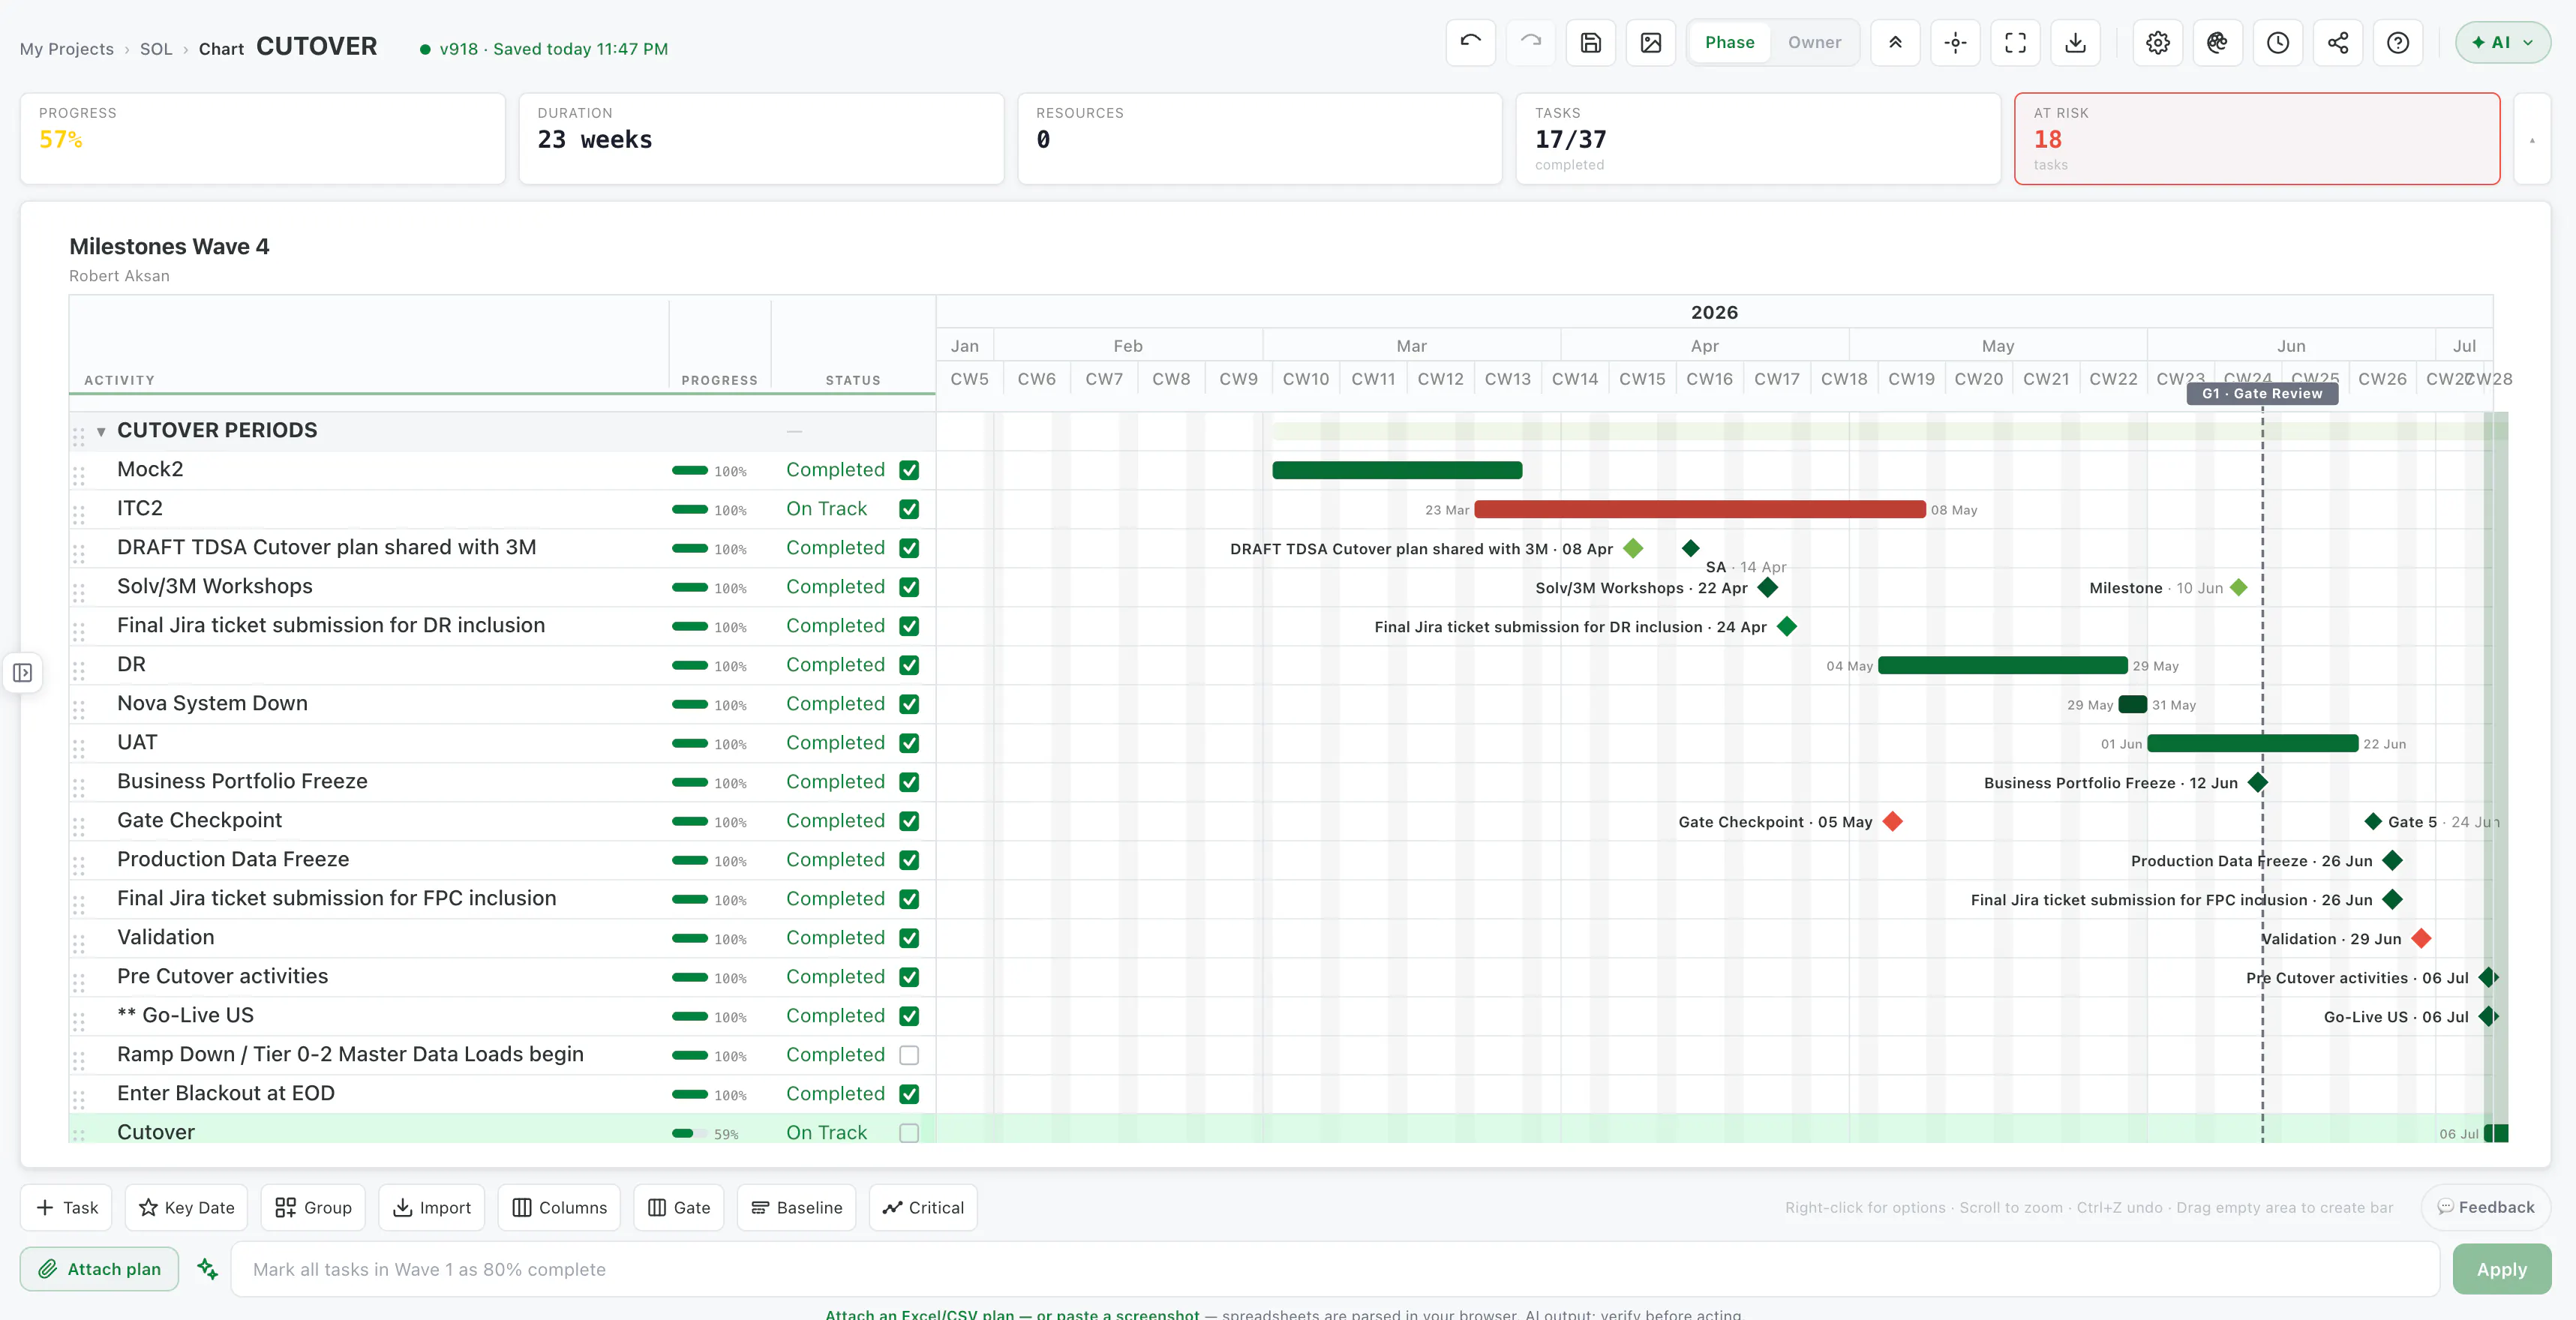The width and height of the screenshot is (2576, 1320).
Task: Enter fullscreen mode icon
Action: point(2015,42)
